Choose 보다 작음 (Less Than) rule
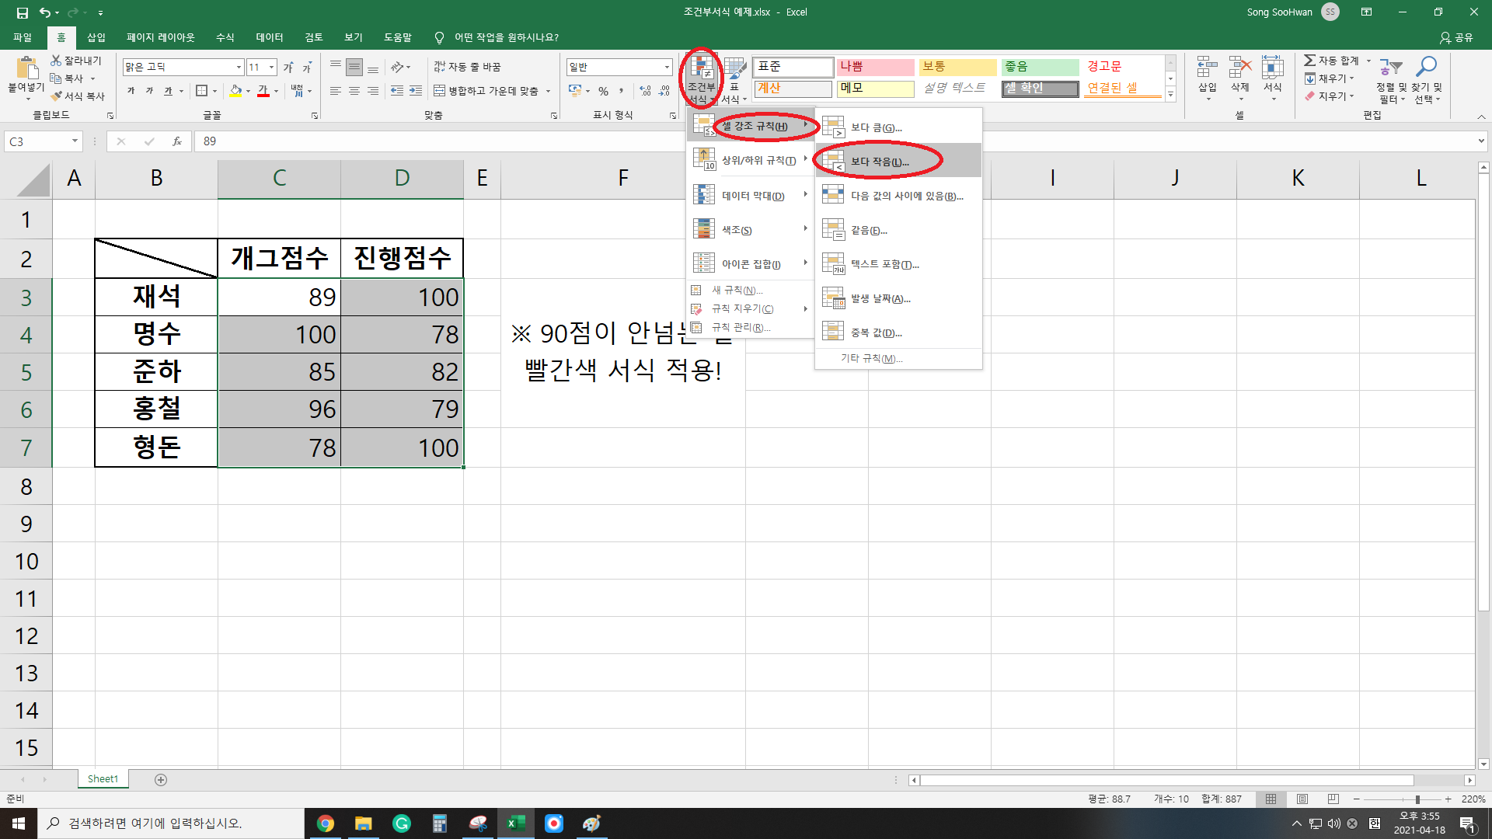 (x=879, y=162)
